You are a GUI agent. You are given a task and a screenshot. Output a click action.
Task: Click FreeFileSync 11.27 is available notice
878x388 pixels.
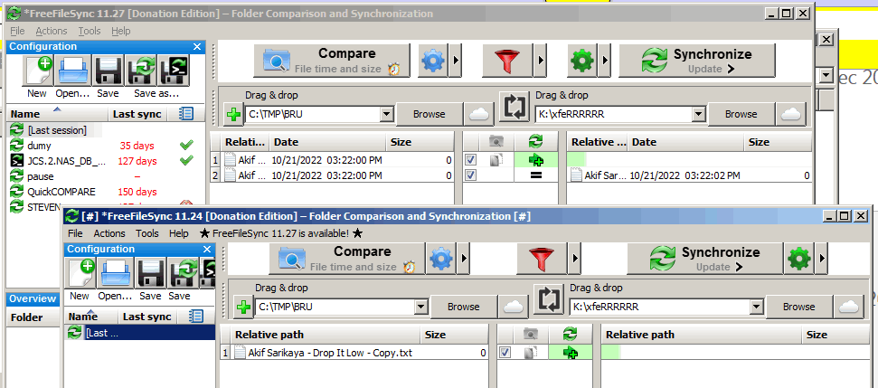pos(281,233)
